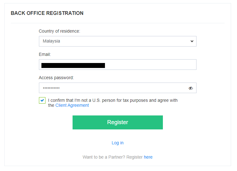Click the green Register button

118,122
